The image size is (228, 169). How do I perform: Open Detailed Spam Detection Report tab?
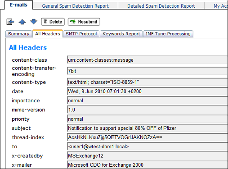(x=161, y=6)
